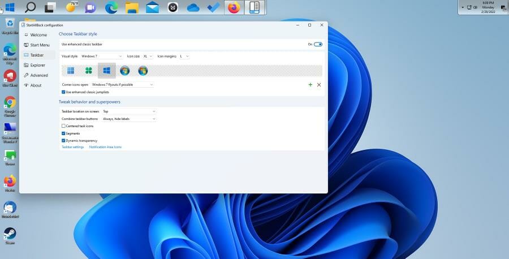Uncheck Use enhanced classic jumplists

(63, 92)
